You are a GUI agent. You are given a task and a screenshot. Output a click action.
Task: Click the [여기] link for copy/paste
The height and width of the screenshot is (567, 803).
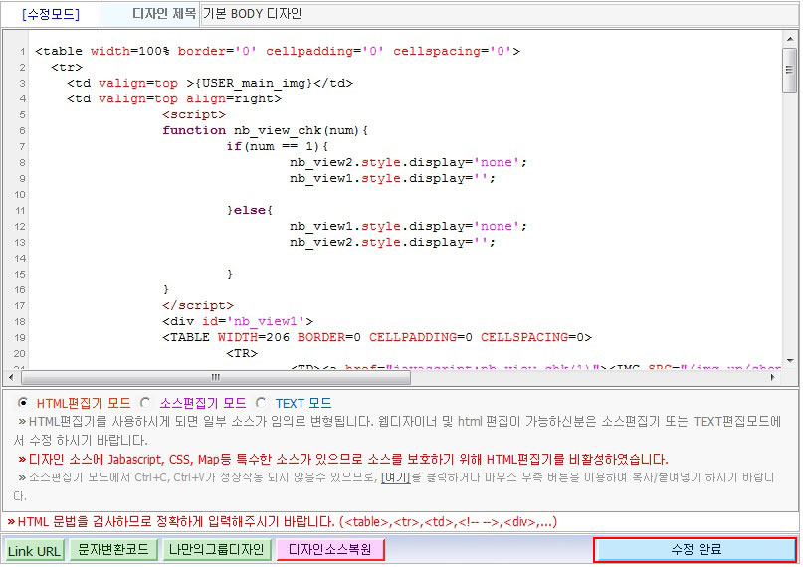[x=395, y=477]
